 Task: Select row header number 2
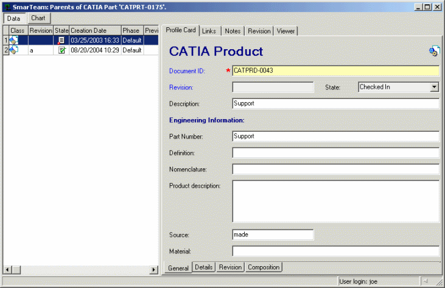click(6, 50)
